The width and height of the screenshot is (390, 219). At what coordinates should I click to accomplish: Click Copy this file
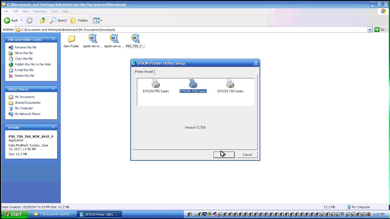point(23,59)
